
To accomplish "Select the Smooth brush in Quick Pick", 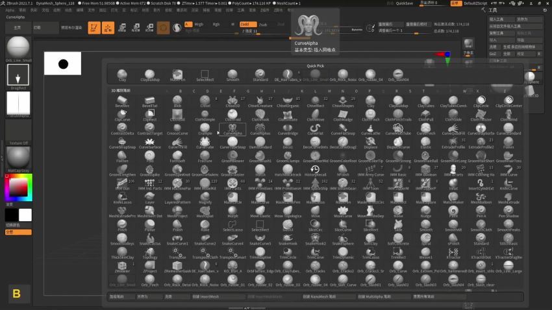I will point(232,75).
